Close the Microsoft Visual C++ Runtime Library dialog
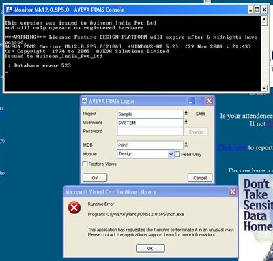The width and height of the screenshot is (273, 261). [x=233, y=191]
